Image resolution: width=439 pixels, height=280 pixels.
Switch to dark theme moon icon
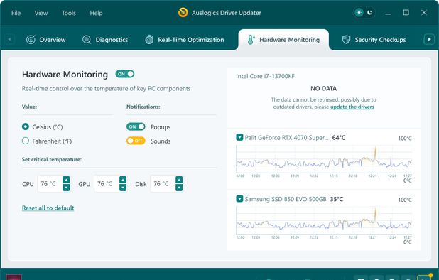tap(369, 13)
